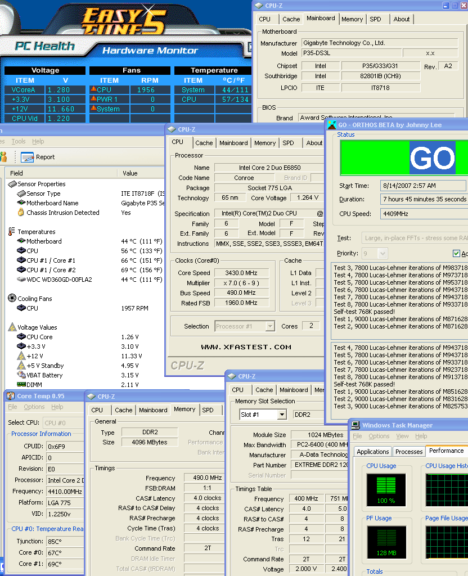468x576 pixels.
Task: Click the Chassis Intrusion Detected padlock icon
Action: pyautogui.click(x=21, y=212)
